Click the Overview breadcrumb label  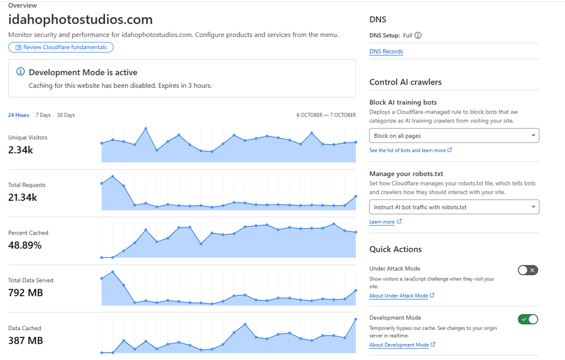pyautogui.click(x=22, y=6)
